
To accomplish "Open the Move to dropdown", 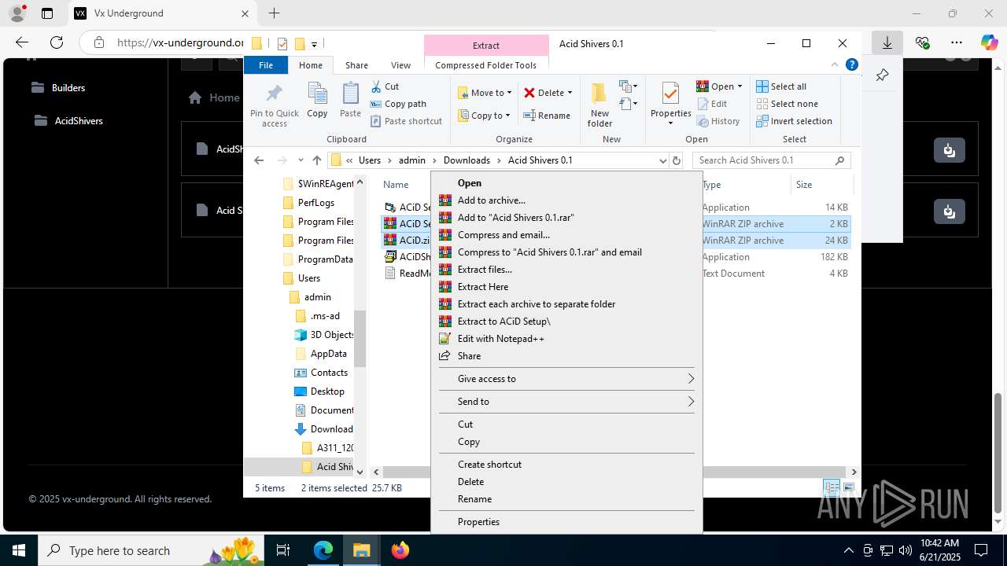I will (x=485, y=93).
